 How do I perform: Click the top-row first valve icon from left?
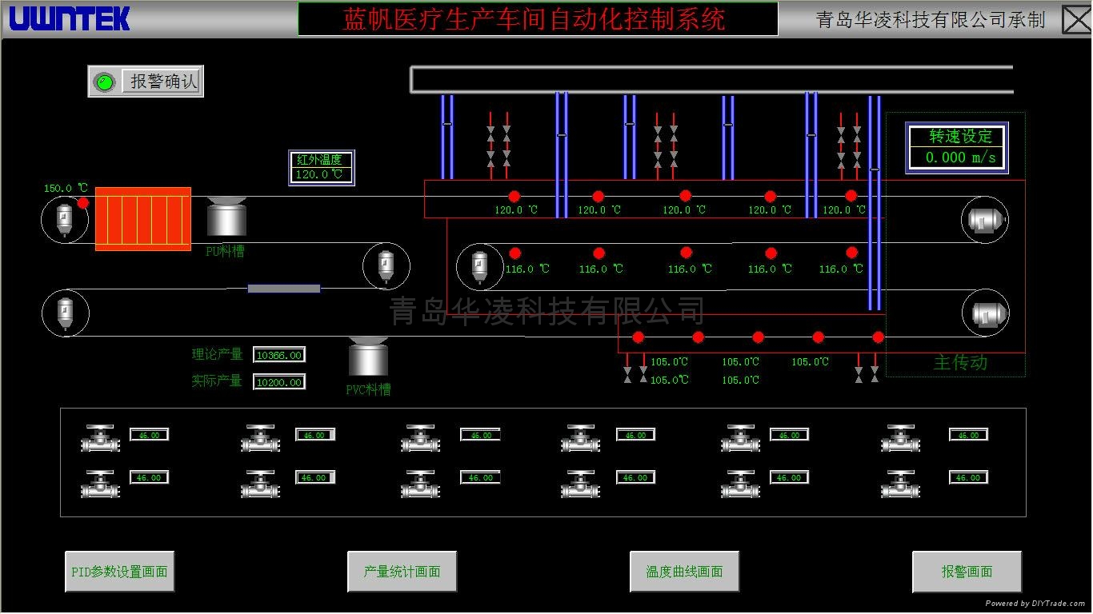[100, 438]
